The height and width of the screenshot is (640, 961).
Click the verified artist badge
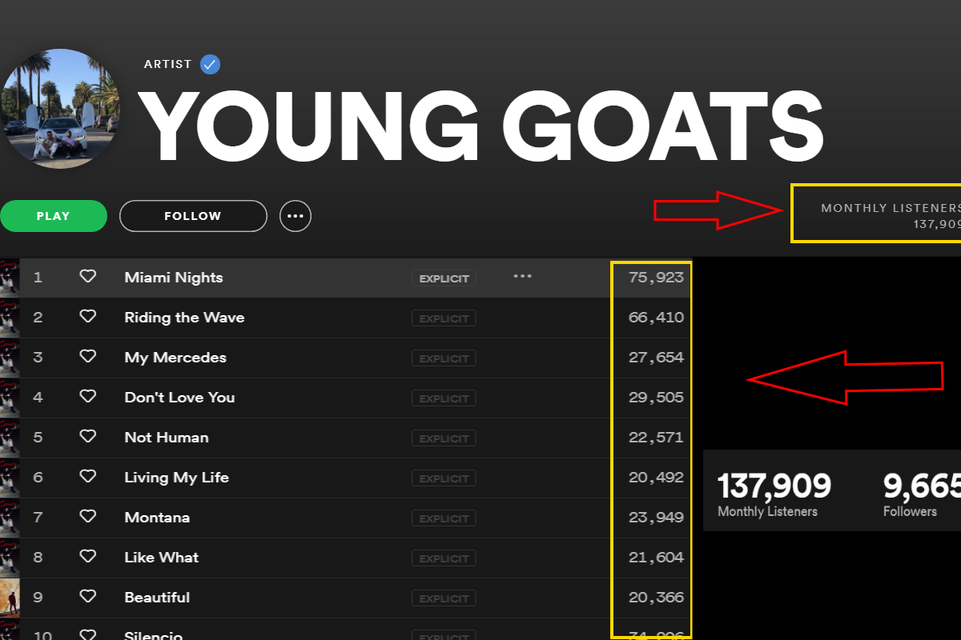[x=210, y=65]
